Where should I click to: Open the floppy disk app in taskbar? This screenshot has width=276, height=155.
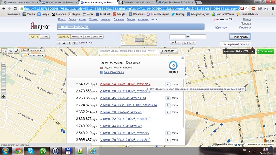68,151
